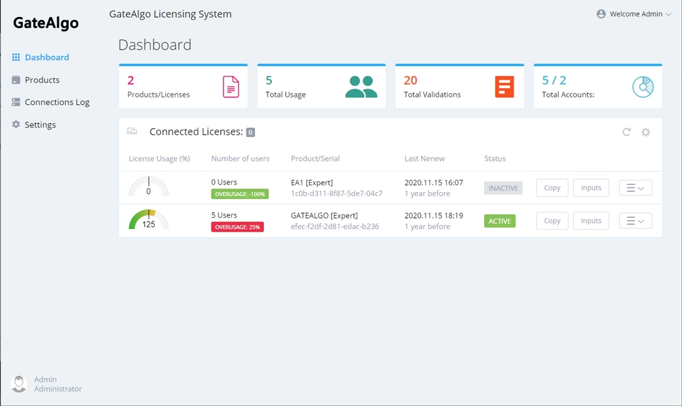Click the Total Validations count 20
The width and height of the screenshot is (682, 406).
click(410, 80)
